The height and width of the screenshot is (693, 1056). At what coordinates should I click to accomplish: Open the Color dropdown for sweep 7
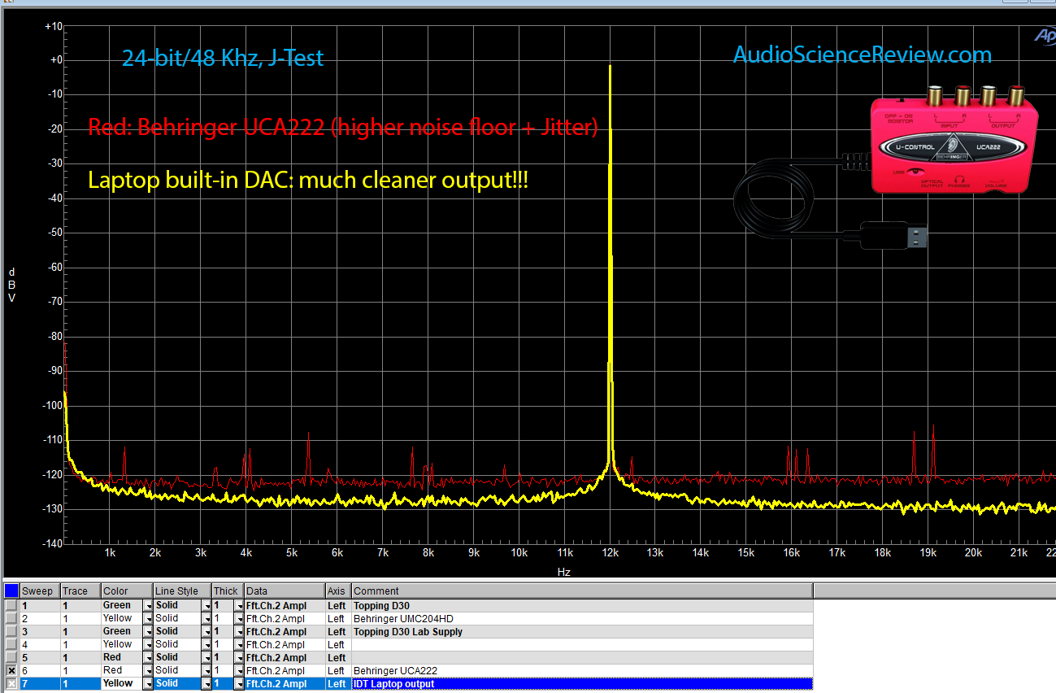pos(148,684)
